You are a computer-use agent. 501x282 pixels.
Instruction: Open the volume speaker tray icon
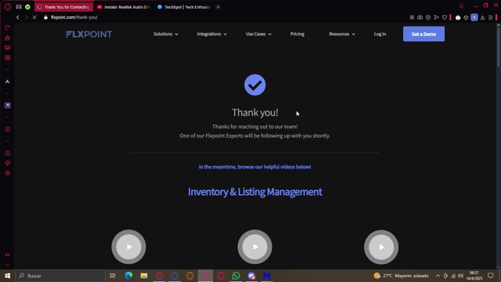(x=460, y=276)
